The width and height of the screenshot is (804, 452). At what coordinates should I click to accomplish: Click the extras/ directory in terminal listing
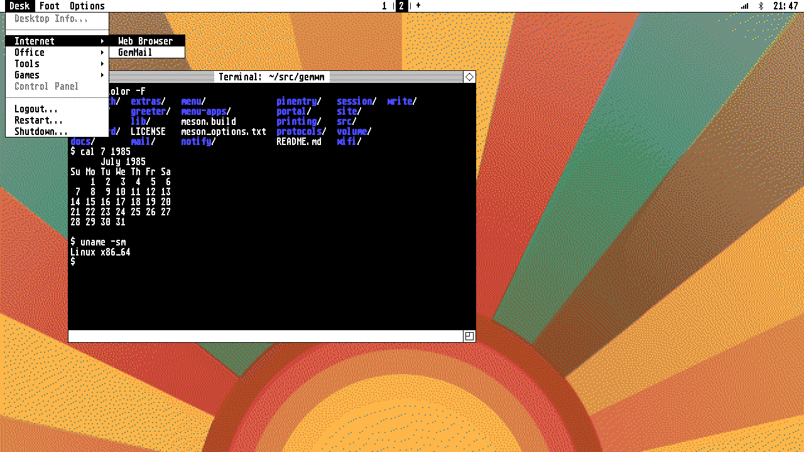[148, 101]
